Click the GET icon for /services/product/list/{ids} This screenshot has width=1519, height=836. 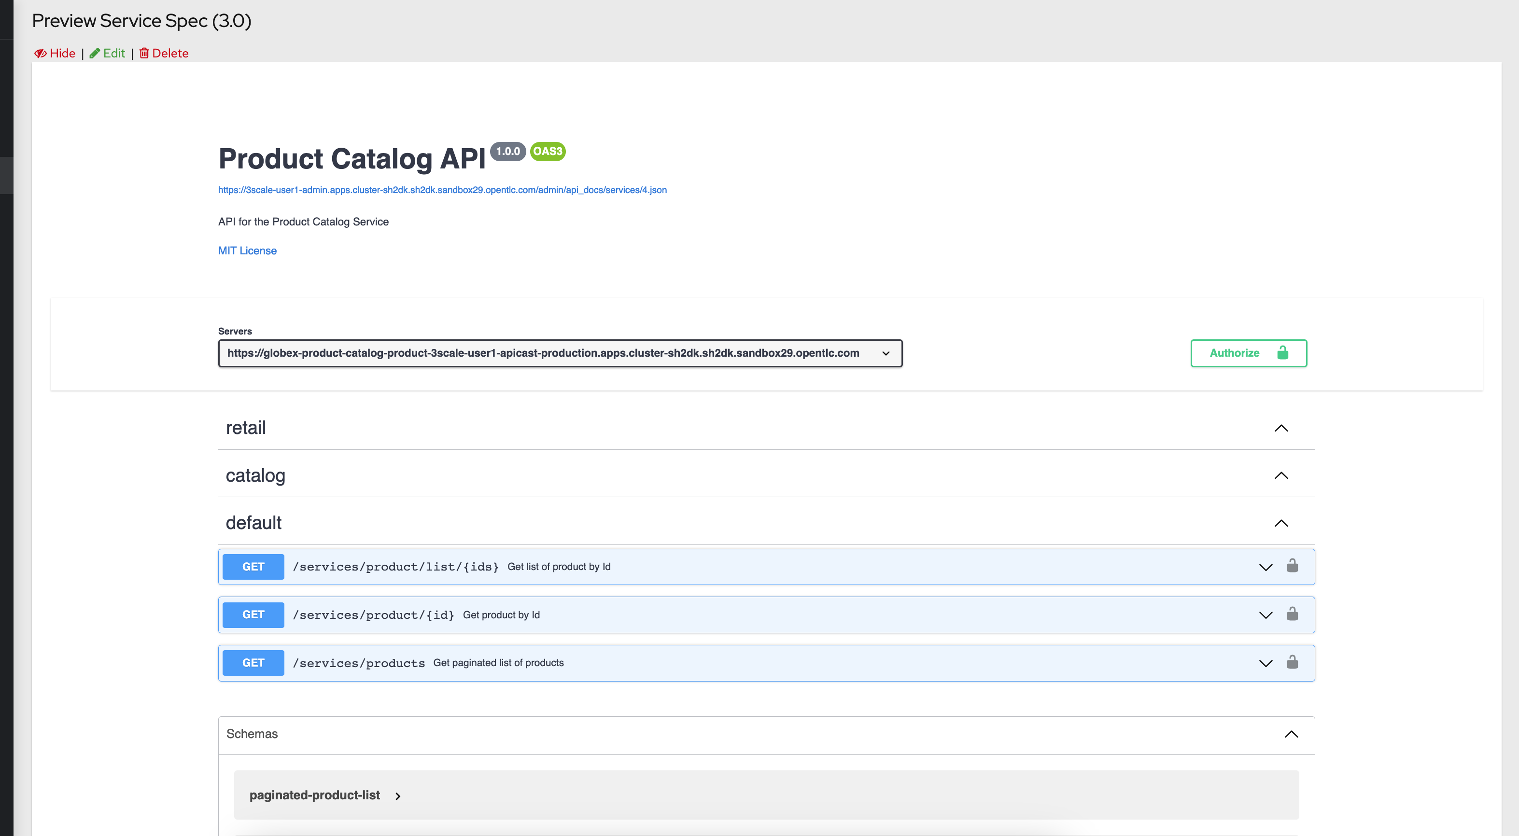tap(253, 566)
